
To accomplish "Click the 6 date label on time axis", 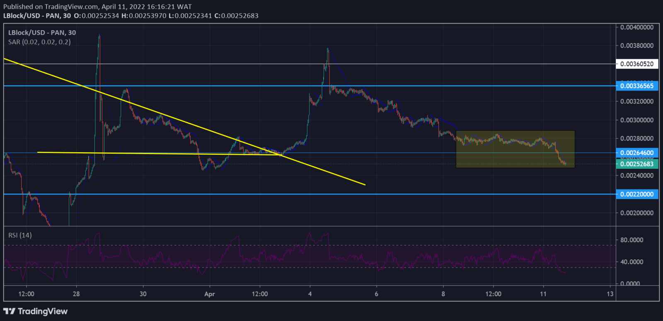I will [x=377, y=294].
